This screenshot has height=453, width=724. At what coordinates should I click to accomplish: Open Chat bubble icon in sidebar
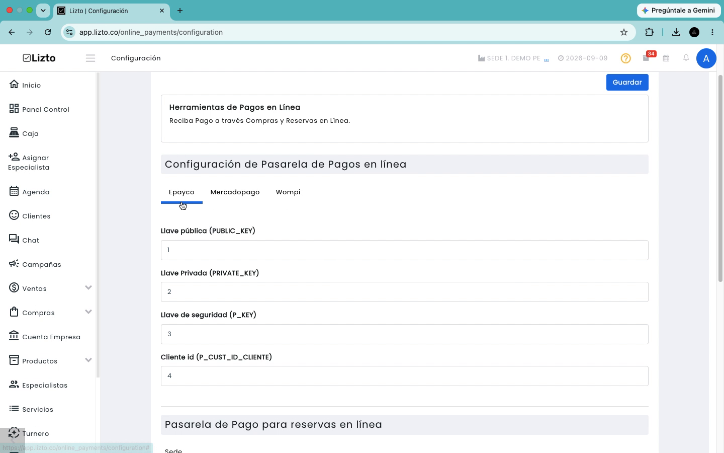14,239
